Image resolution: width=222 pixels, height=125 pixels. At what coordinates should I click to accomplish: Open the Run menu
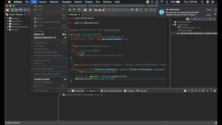[x=98, y=2]
